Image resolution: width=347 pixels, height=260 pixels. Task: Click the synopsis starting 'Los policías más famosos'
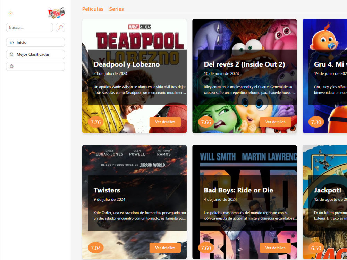tap(250, 216)
